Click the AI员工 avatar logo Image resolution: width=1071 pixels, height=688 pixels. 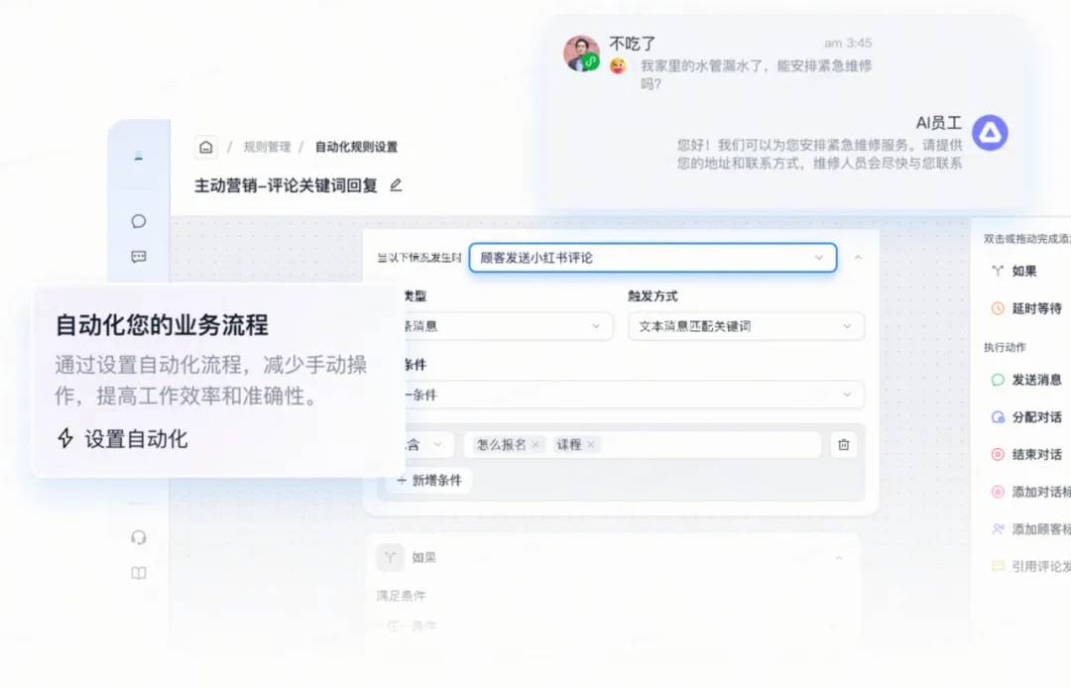pos(990,133)
